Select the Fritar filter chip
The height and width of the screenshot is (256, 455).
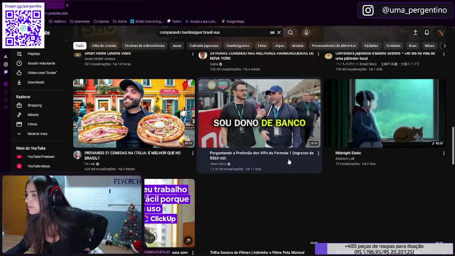click(262, 46)
